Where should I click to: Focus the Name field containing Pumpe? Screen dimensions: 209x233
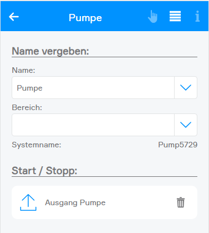tap(93, 87)
